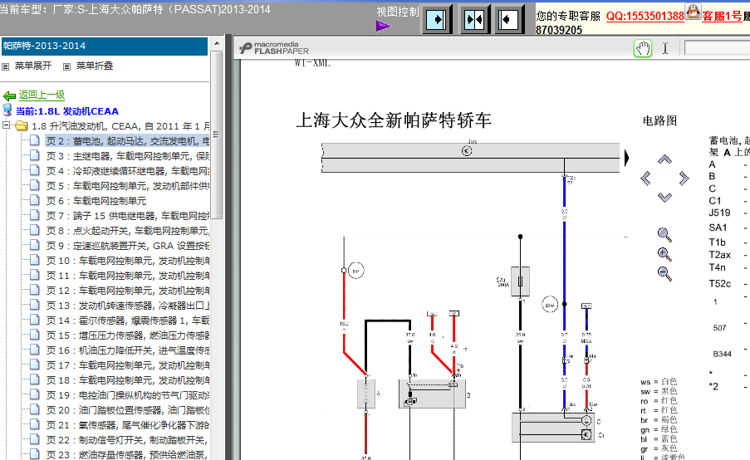
Task: Open the QQ:1553501388 customer service link
Action: point(645,16)
